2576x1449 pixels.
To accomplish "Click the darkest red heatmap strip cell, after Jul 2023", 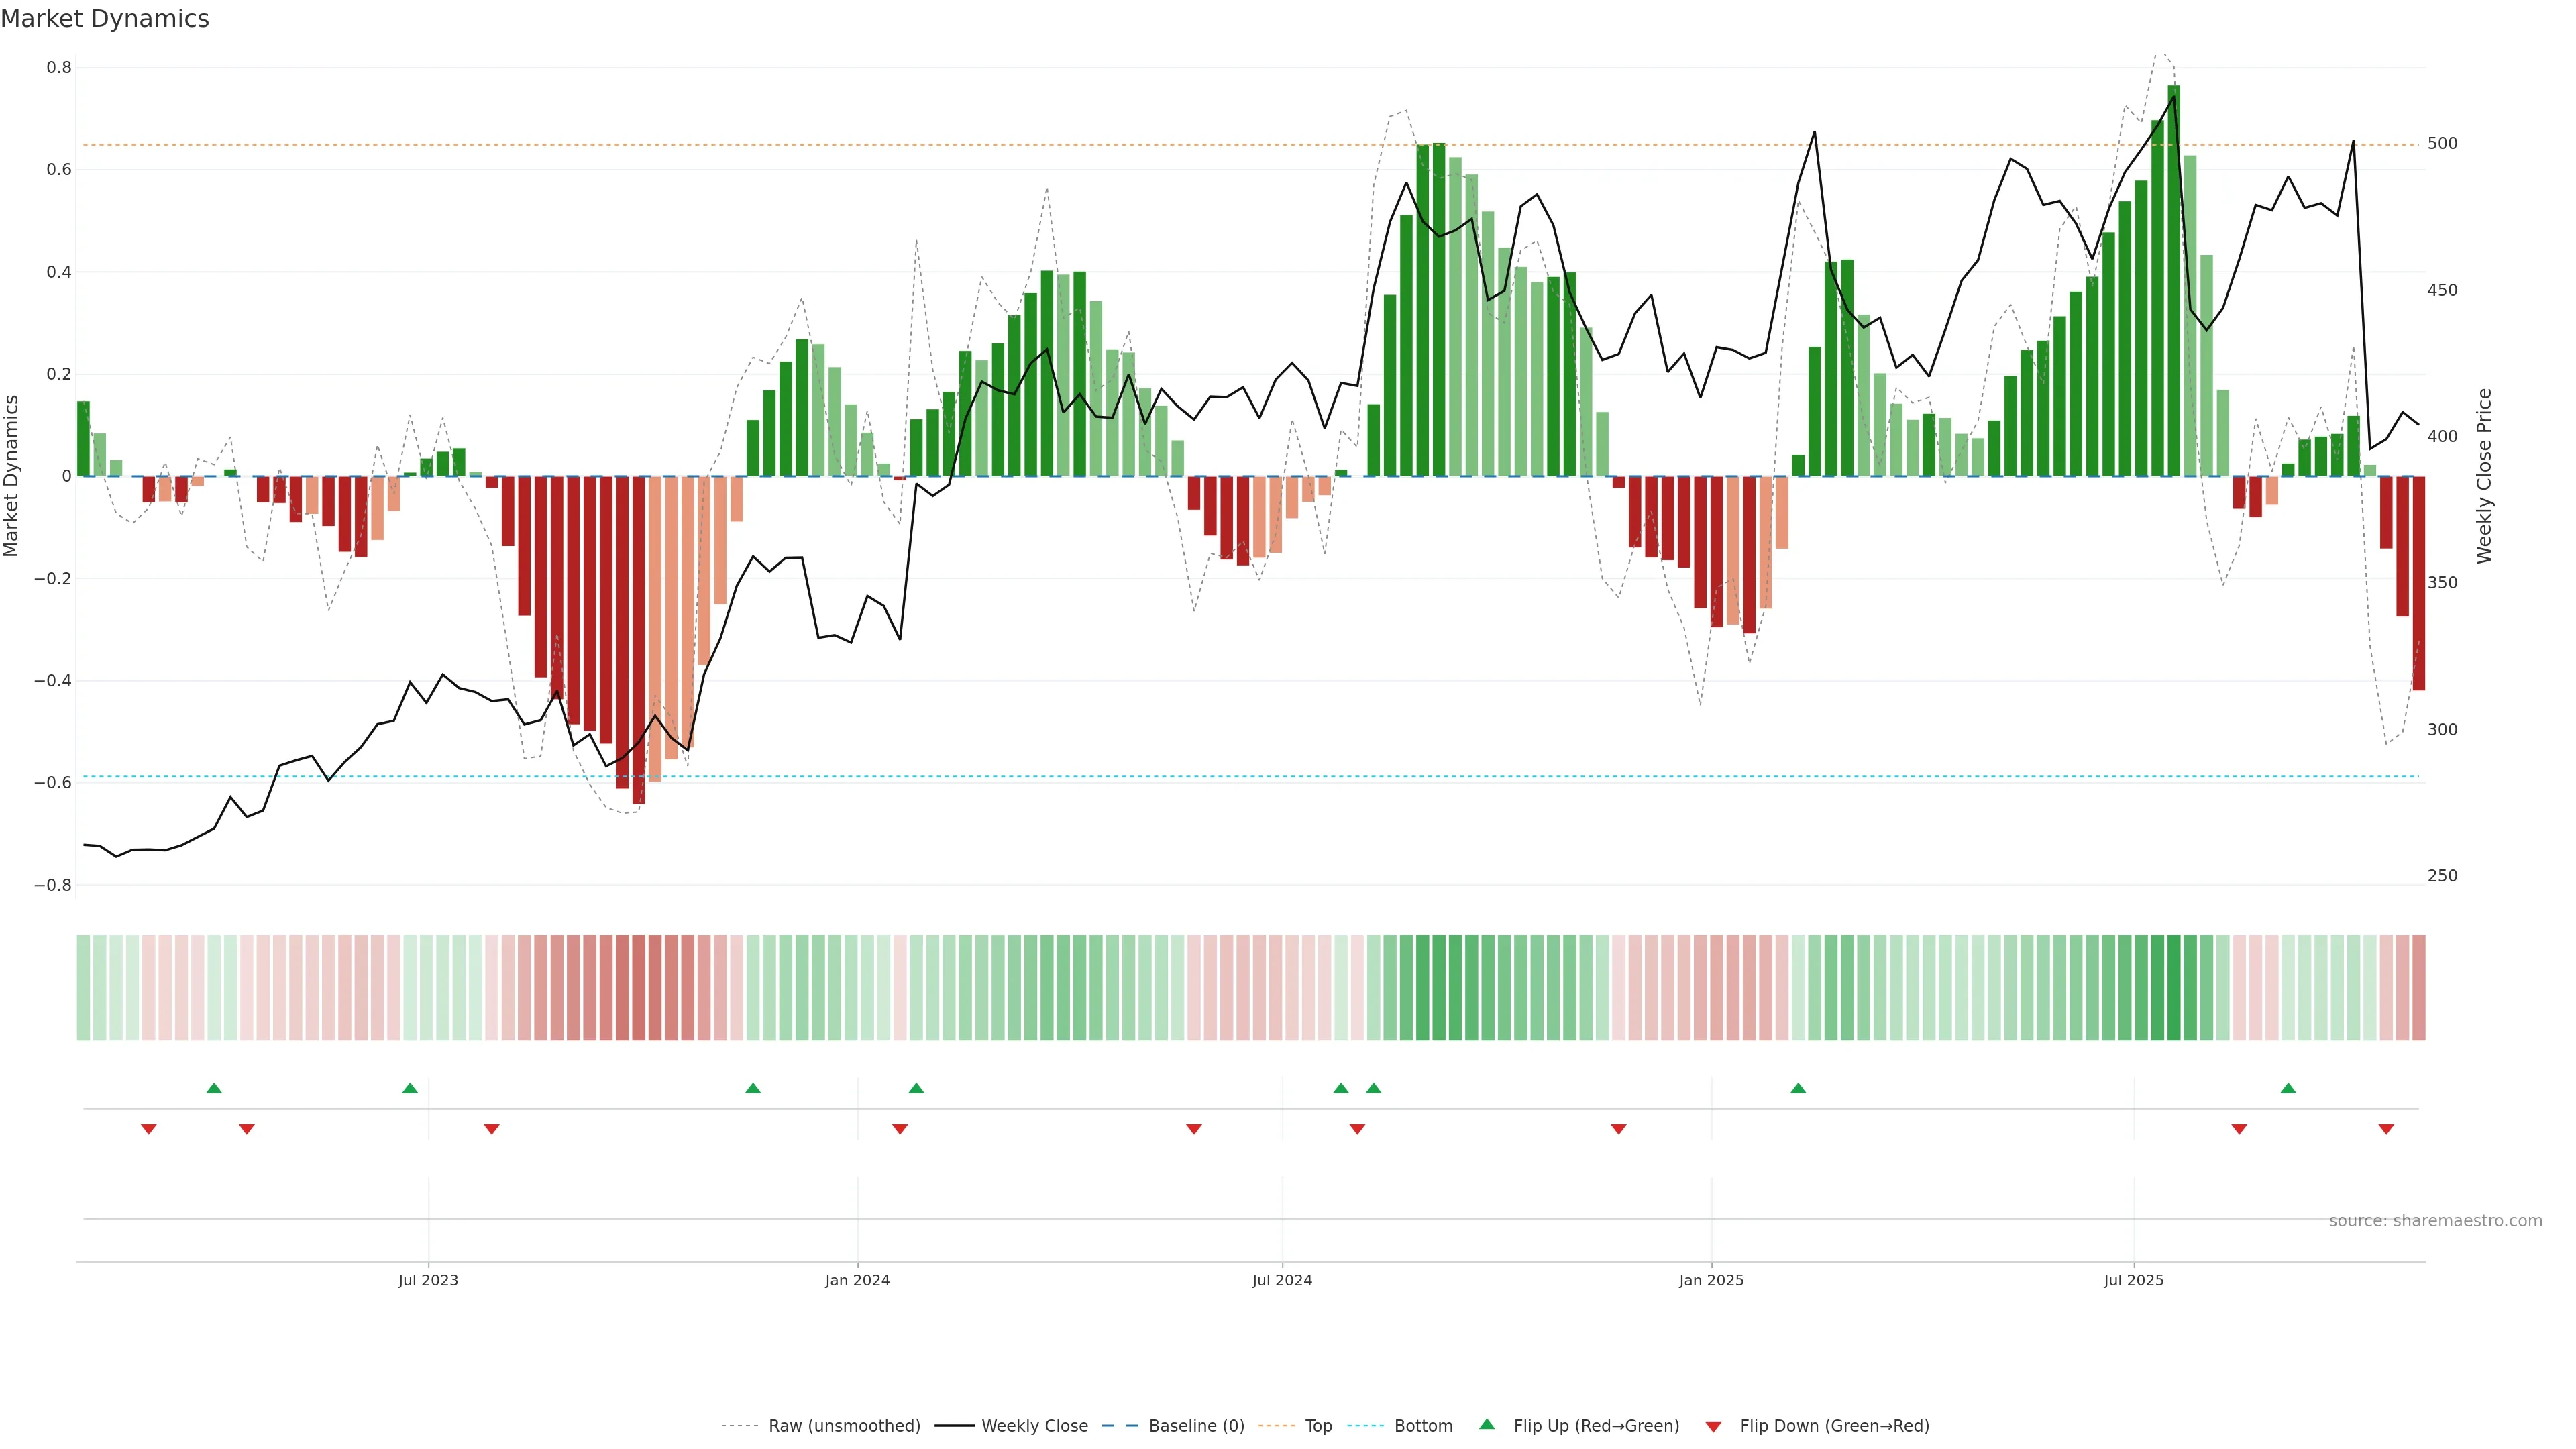I will tap(638, 988).
